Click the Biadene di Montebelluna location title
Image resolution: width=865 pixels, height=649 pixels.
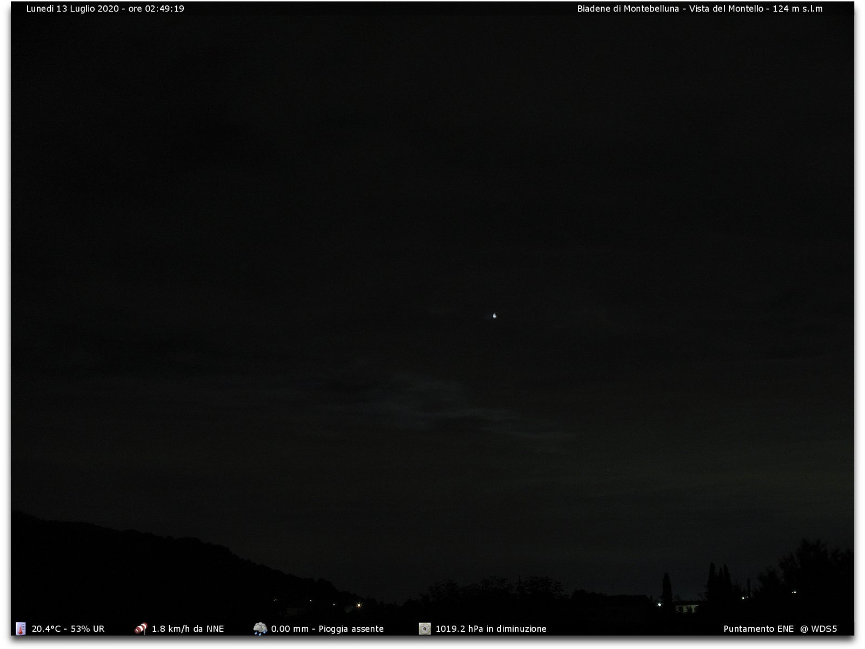tap(628, 9)
